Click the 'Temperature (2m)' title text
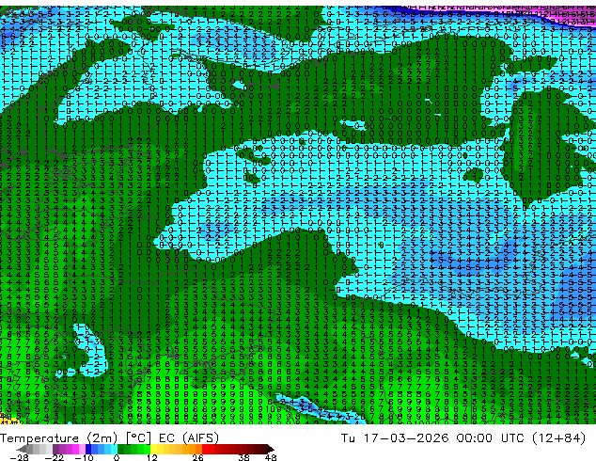The image size is (596, 461). point(58,438)
